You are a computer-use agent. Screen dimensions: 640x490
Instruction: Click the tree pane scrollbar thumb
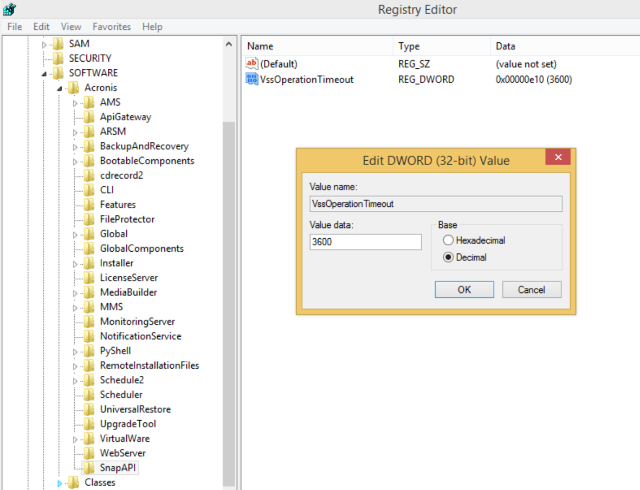point(229,304)
